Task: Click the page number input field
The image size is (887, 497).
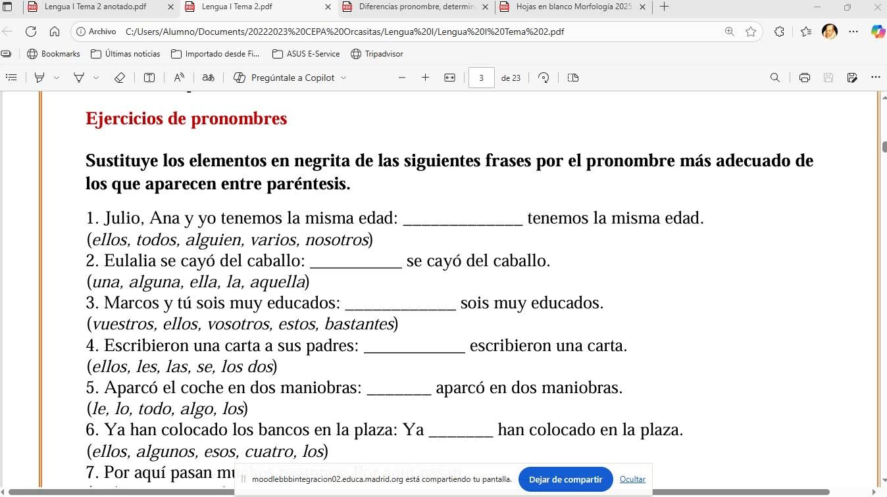Action: point(481,78)
